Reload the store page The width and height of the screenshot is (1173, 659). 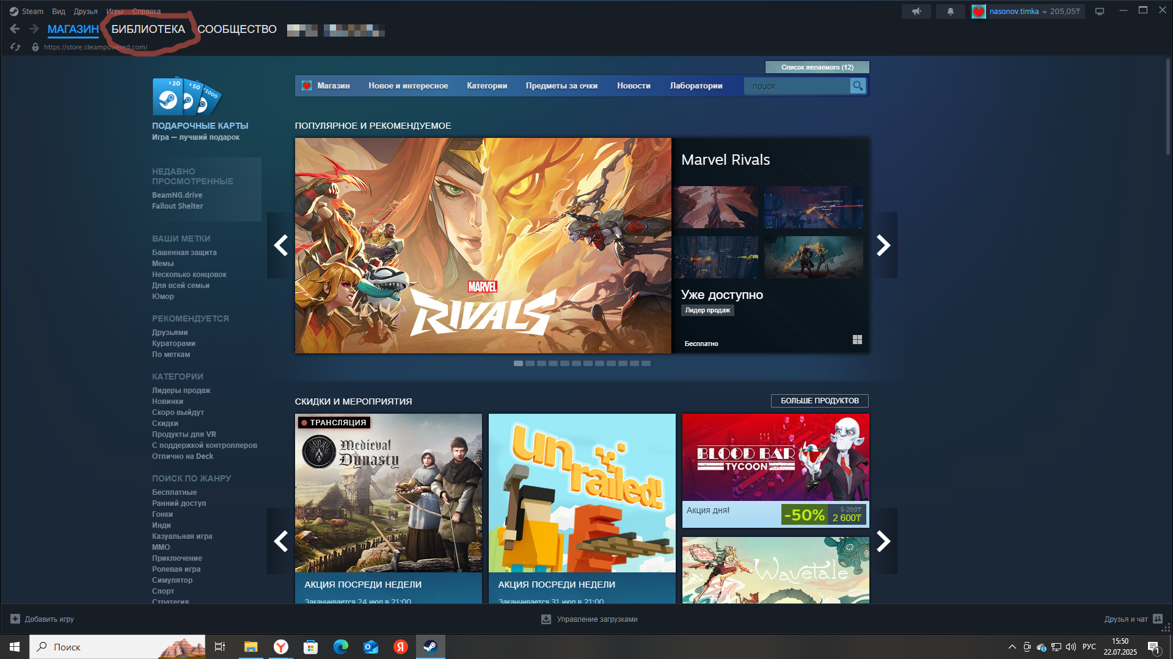[x=15, y=47]
